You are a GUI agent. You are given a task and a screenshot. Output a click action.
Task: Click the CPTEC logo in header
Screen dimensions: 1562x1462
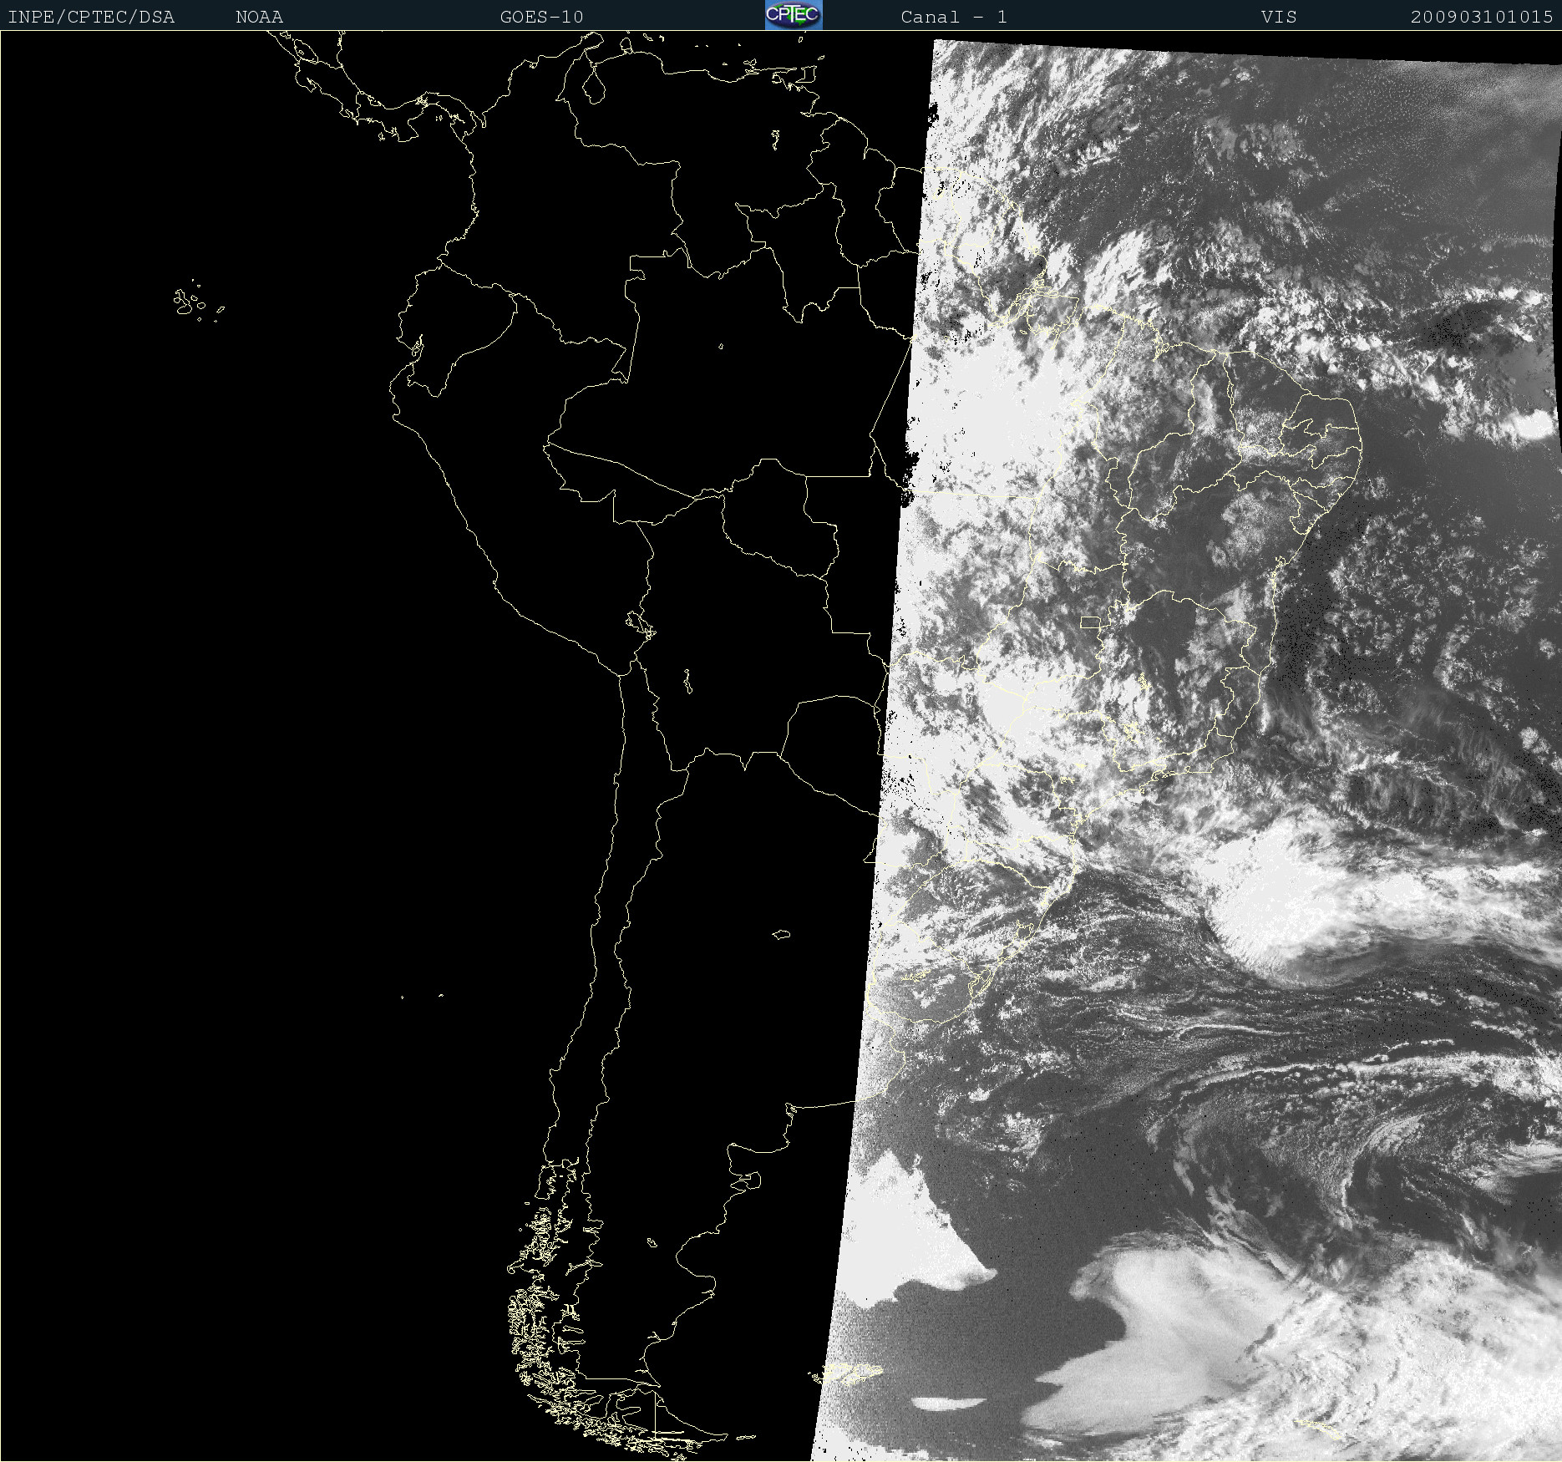click(794, 15)
